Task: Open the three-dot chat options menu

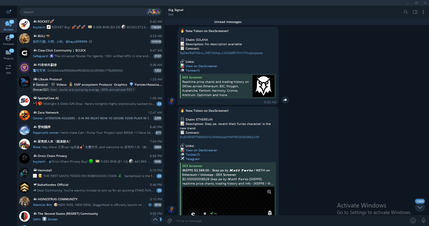Action: [423, 12]
